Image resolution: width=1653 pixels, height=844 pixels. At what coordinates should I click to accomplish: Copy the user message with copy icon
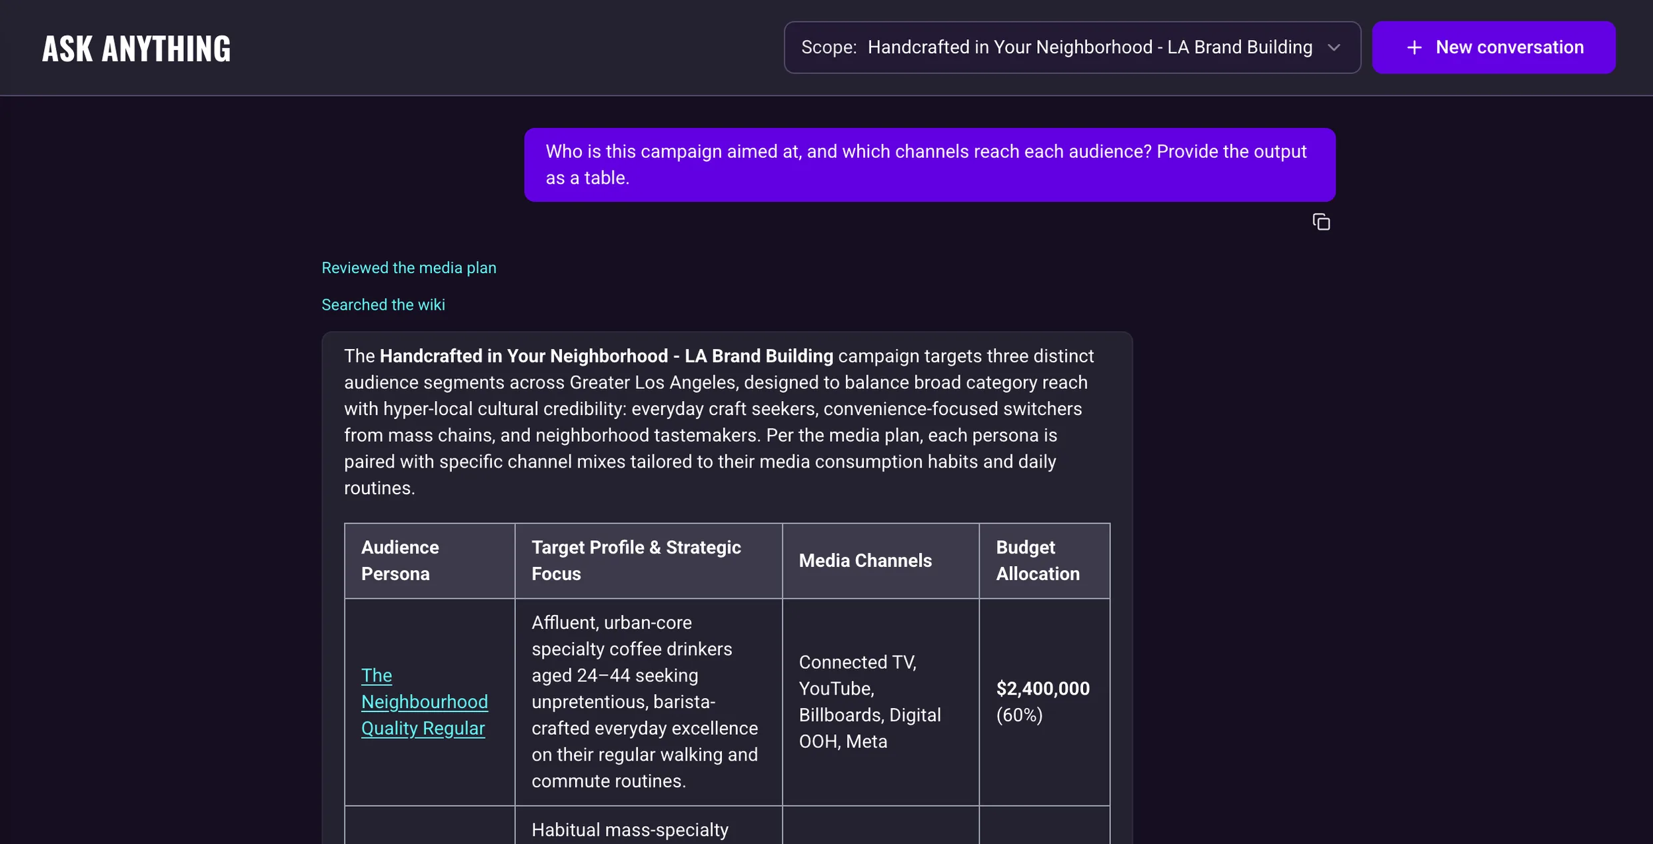coord(1320,222)
